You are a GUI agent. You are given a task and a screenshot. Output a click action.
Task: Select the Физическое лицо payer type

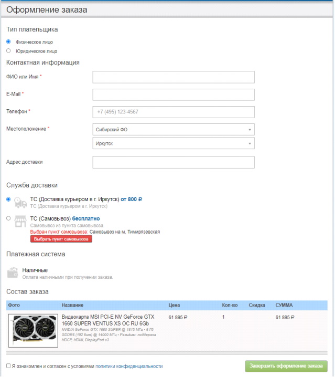8,41
